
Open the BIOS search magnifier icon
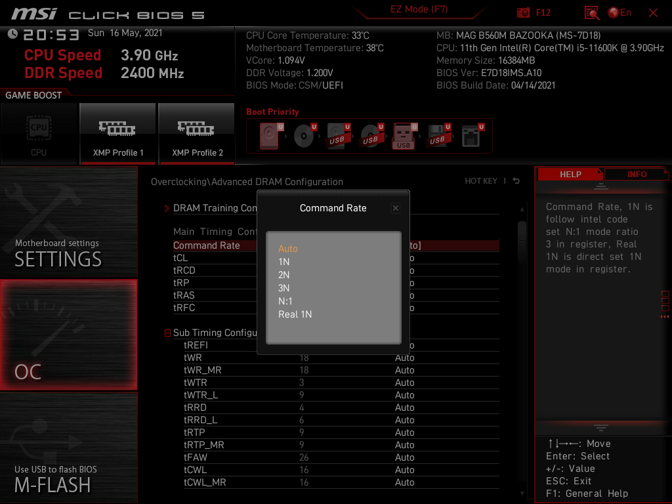(591, 13)
